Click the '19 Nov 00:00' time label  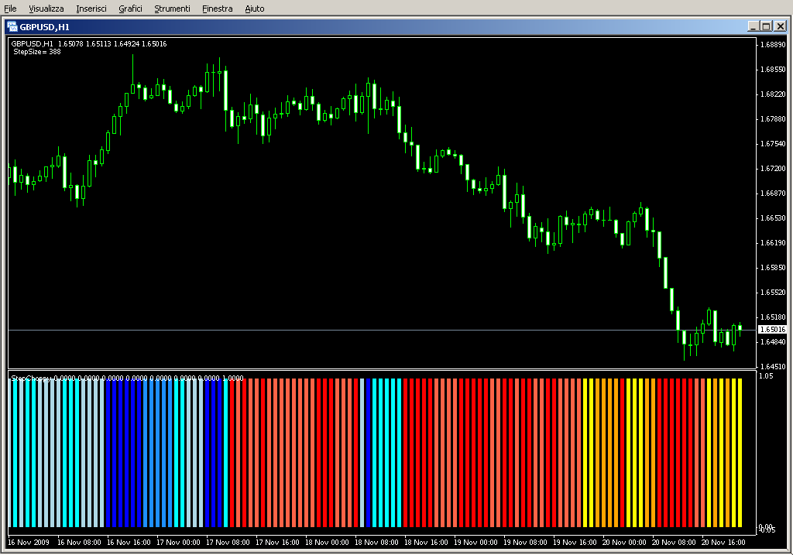tap(475, 543)
